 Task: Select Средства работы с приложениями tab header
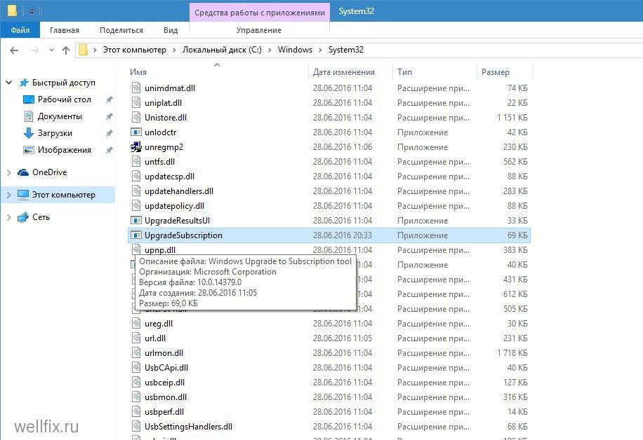pos(260,13)
